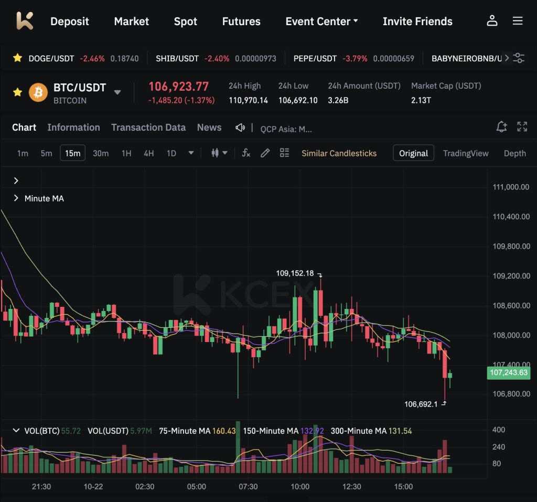Open chart layout settings icon
This screenshot has width=537, height=502.
284,153
